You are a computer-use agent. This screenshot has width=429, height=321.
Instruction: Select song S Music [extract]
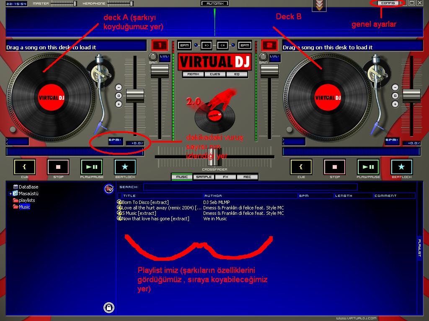pos(139,213)
